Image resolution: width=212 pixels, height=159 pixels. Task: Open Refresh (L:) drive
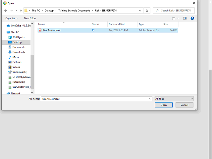(x=17, y=82)
